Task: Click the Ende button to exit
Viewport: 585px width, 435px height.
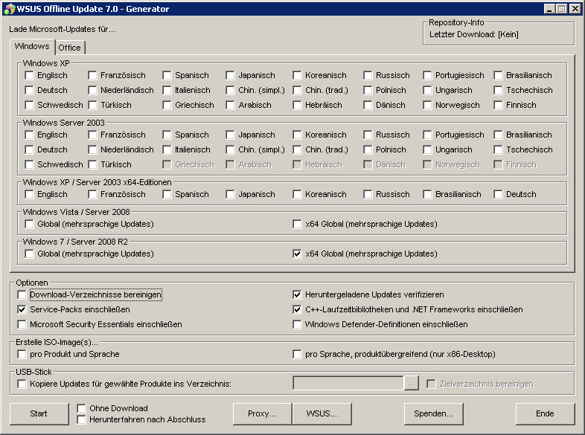Action: [545, 413]
